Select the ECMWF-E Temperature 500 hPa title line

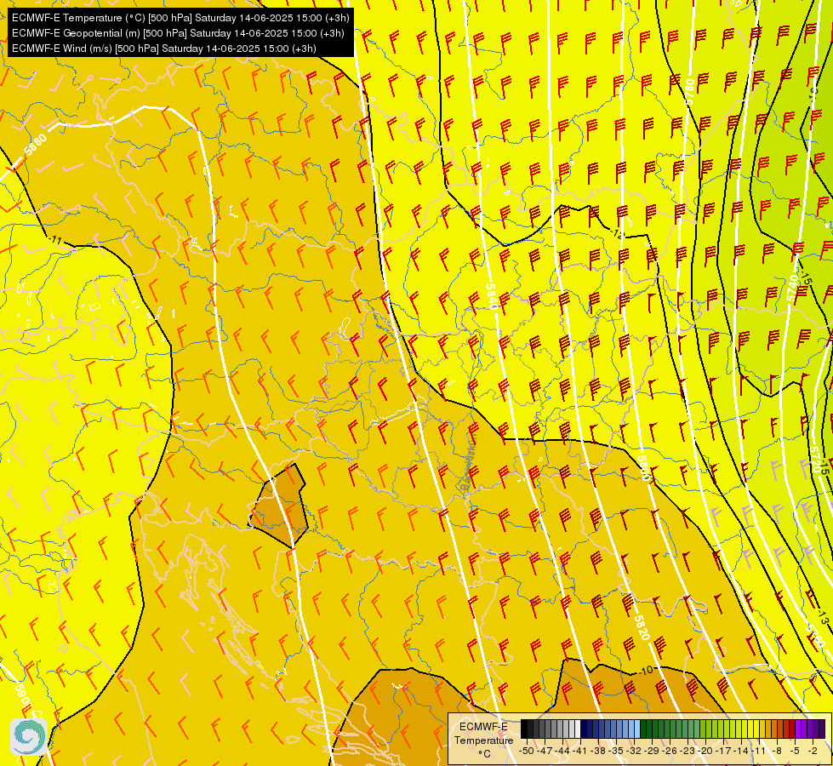pyautogui.click(x=180, y=18)
